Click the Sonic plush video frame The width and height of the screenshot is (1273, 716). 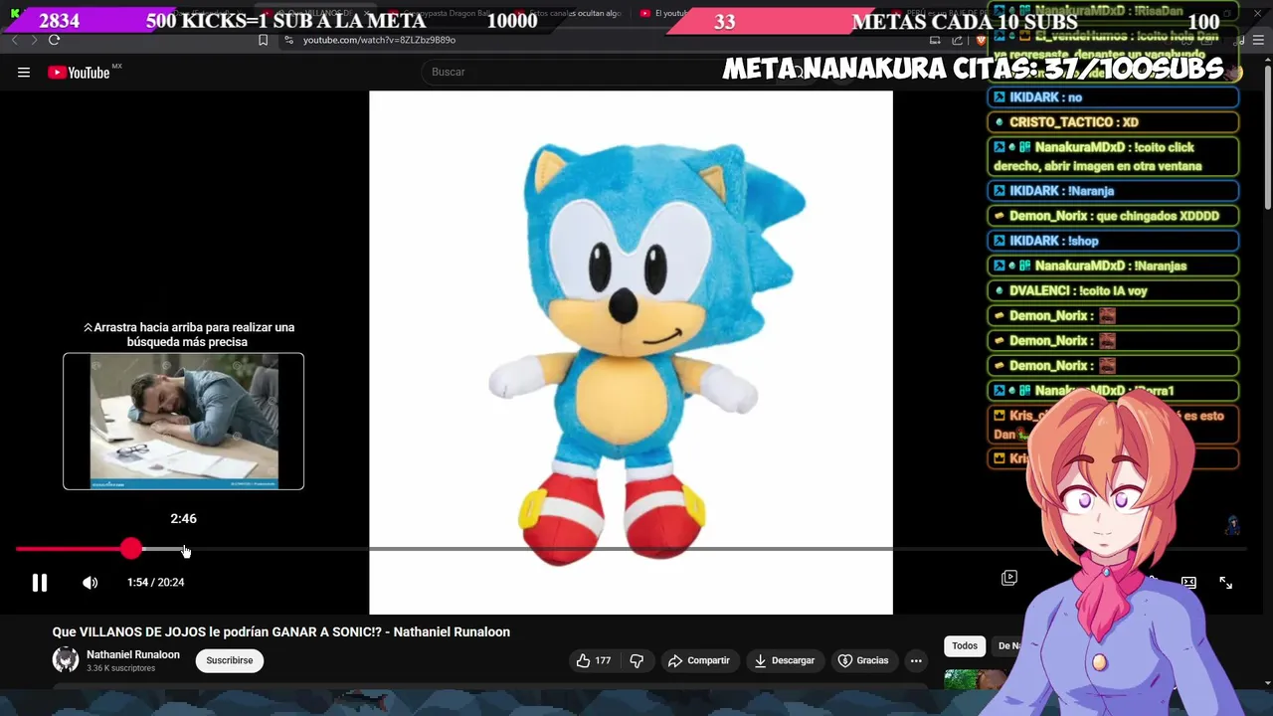tap(631, 353)
